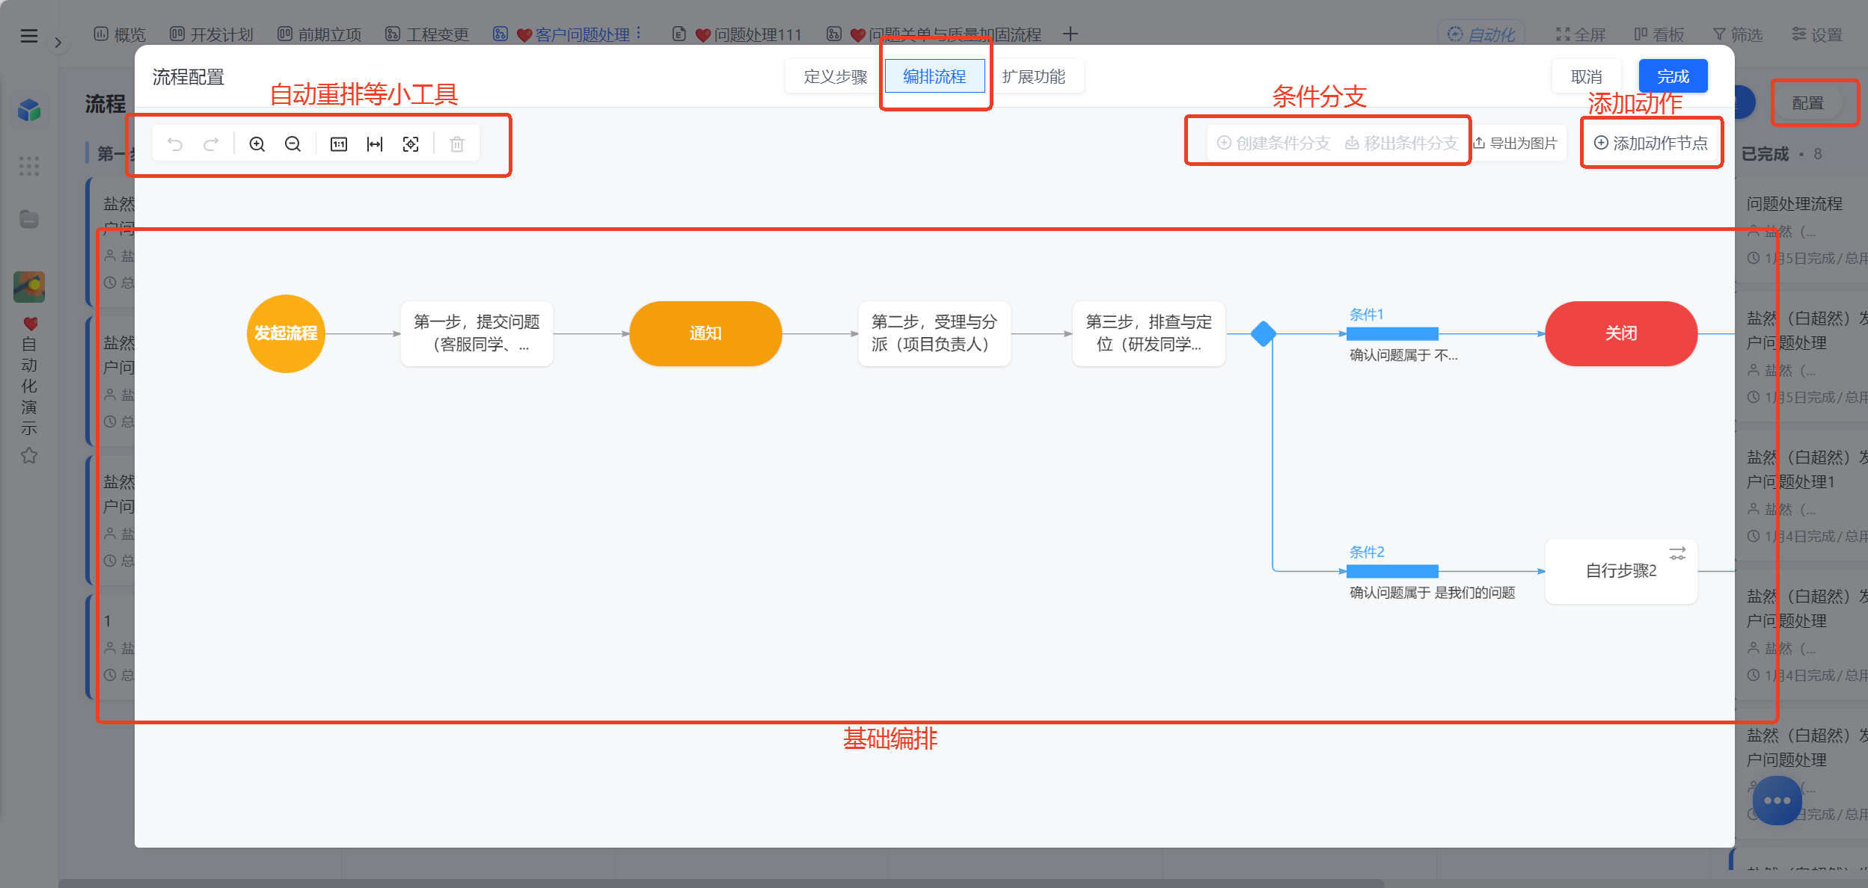Select the 第三步，排查与定位 node
Viewport: 1868px width, 888px height.
[1149, 333]
